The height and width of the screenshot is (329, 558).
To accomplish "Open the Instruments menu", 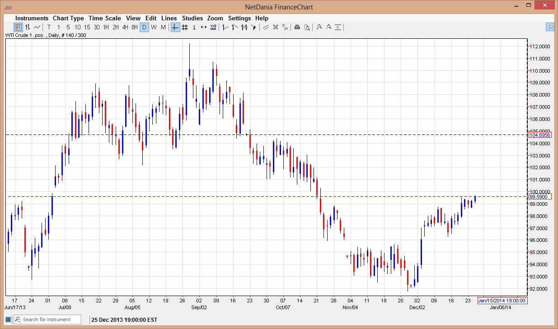I will 32,18.
